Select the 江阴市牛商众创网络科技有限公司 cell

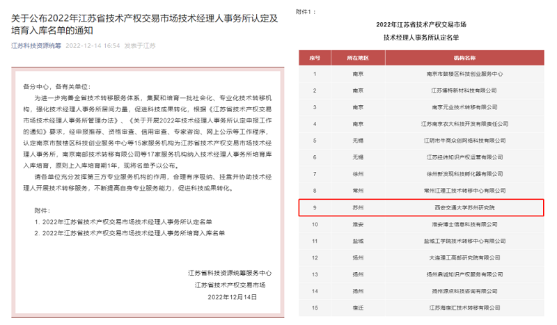(464, 141)
